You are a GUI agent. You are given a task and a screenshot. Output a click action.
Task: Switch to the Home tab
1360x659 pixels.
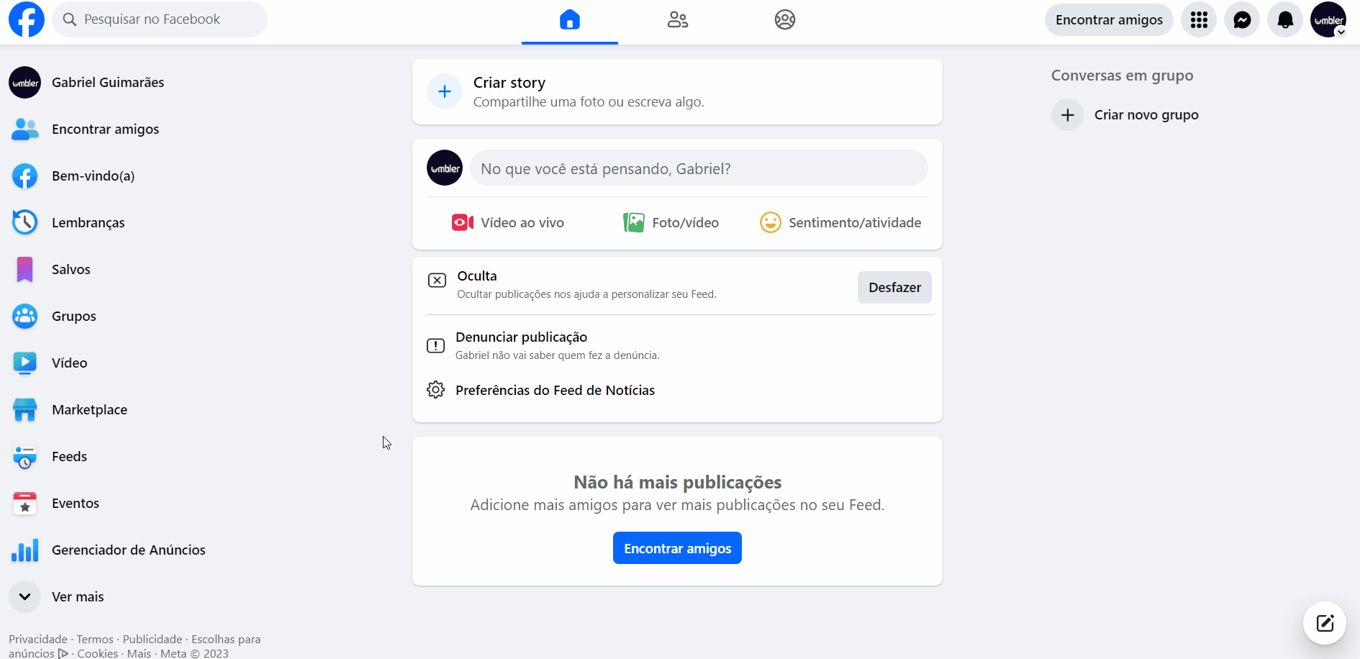pyautogui.click(x=569, y=20)
